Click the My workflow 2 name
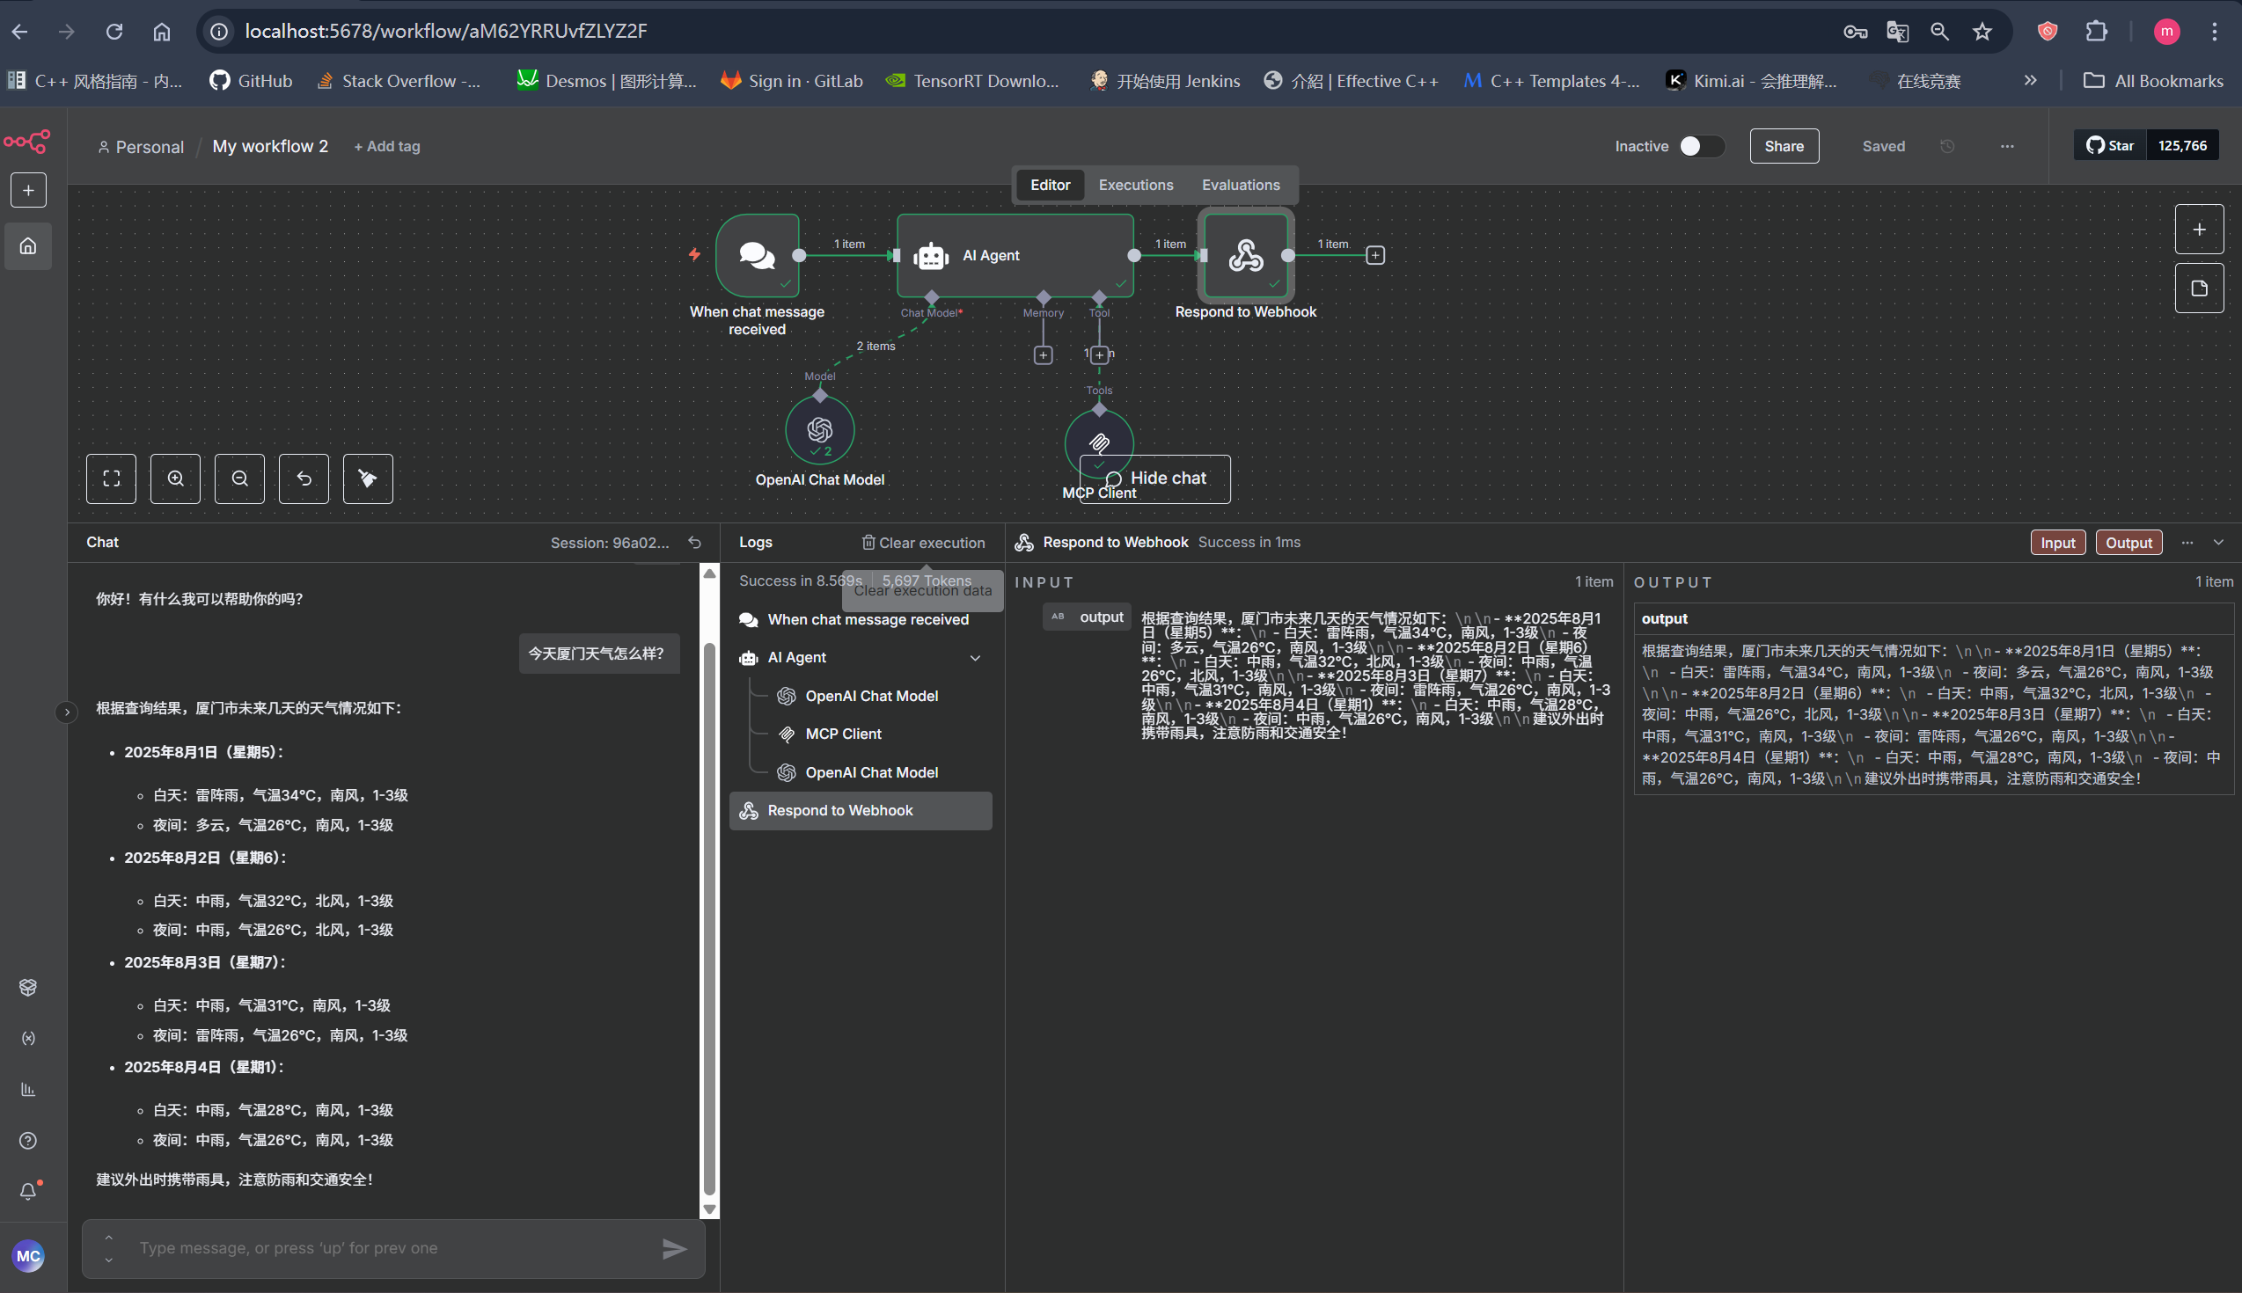Screen dimensions: 2242x1293 pyautogui.click(x=270, y=147)
